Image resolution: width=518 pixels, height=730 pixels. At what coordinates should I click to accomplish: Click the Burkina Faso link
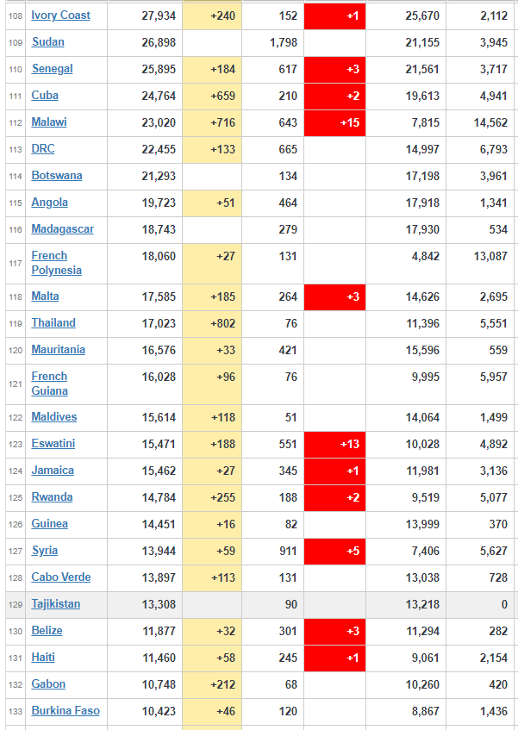tap(66, 711)
